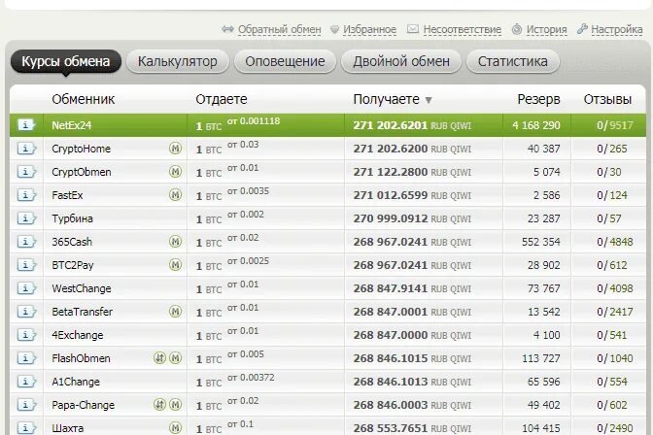
Task: Open the A1Change exchanger
Action: pyautogui.click(x=76, y=382)
